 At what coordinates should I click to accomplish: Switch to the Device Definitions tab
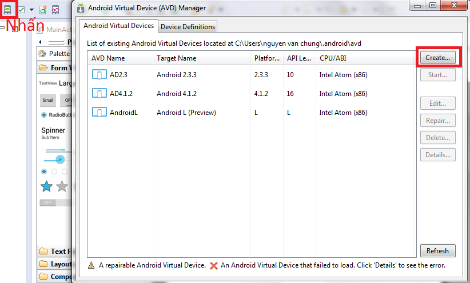(188, 27)
